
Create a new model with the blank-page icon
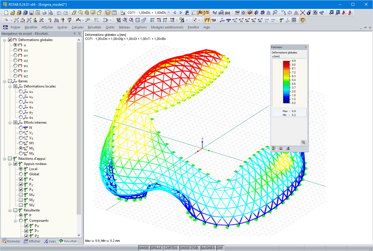[x=6, y=13]
